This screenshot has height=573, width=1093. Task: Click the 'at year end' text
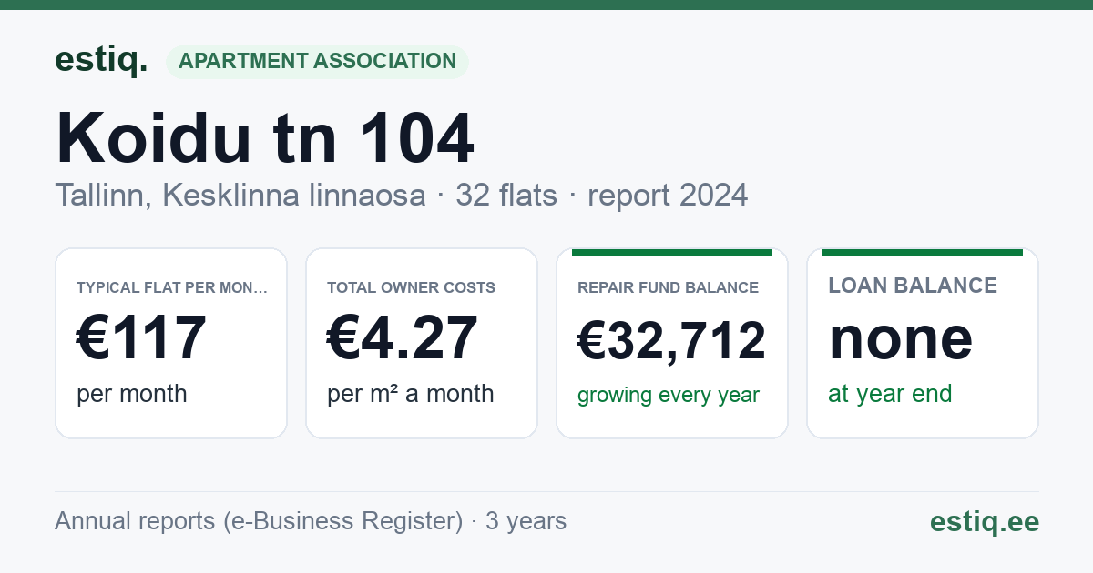pyautogui.click(x=890, y=394)
